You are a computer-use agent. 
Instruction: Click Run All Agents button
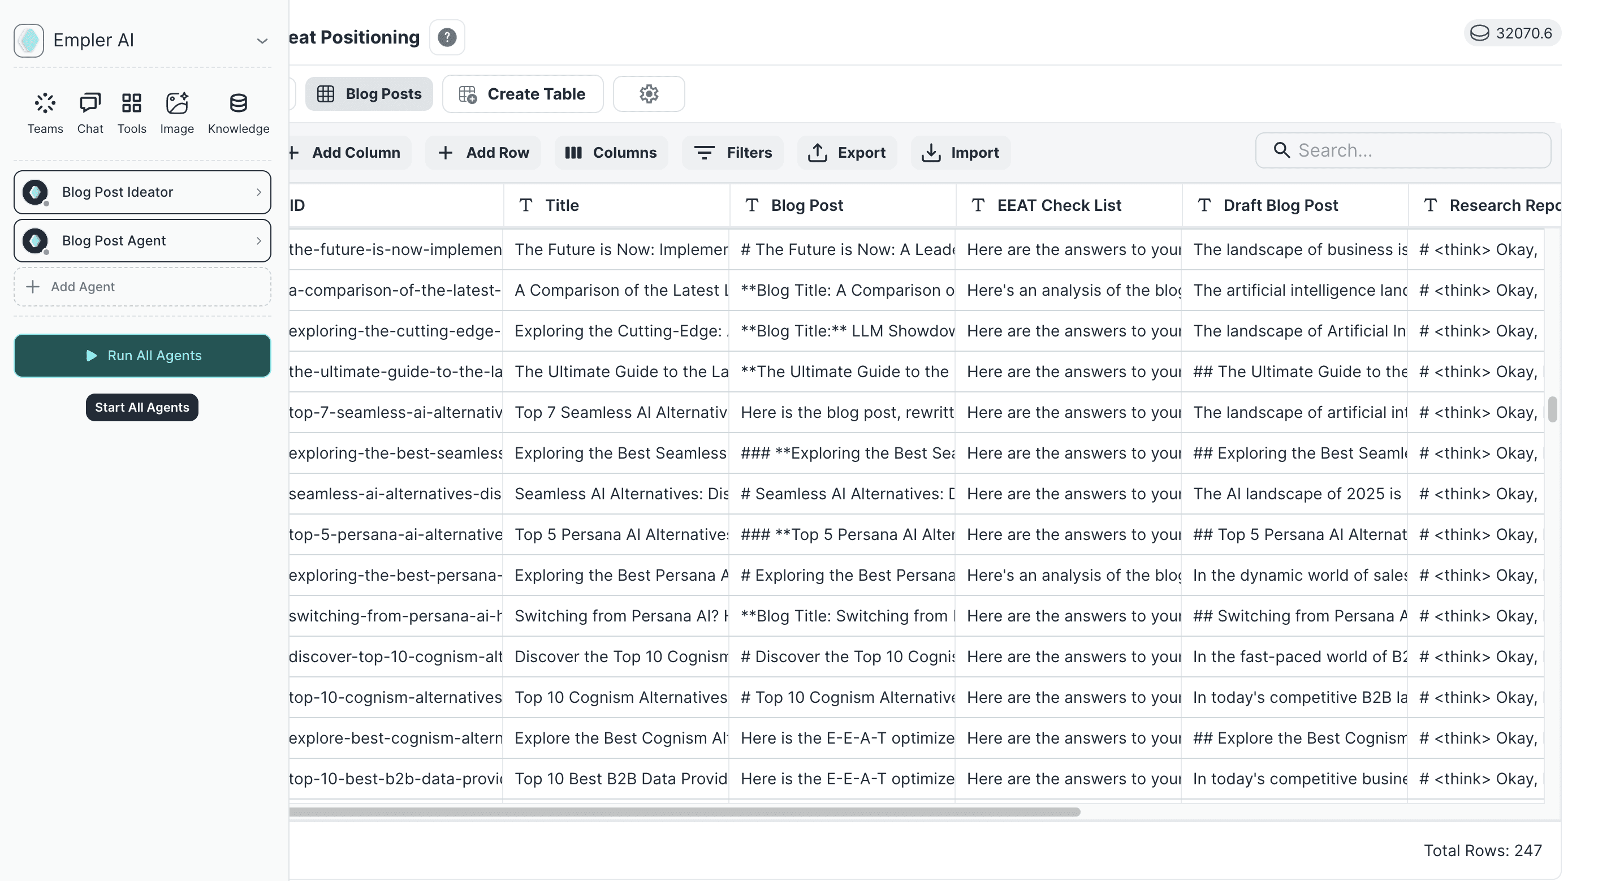(x=142, y=356)
